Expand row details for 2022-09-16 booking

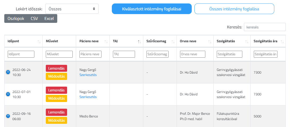(8, 116)
